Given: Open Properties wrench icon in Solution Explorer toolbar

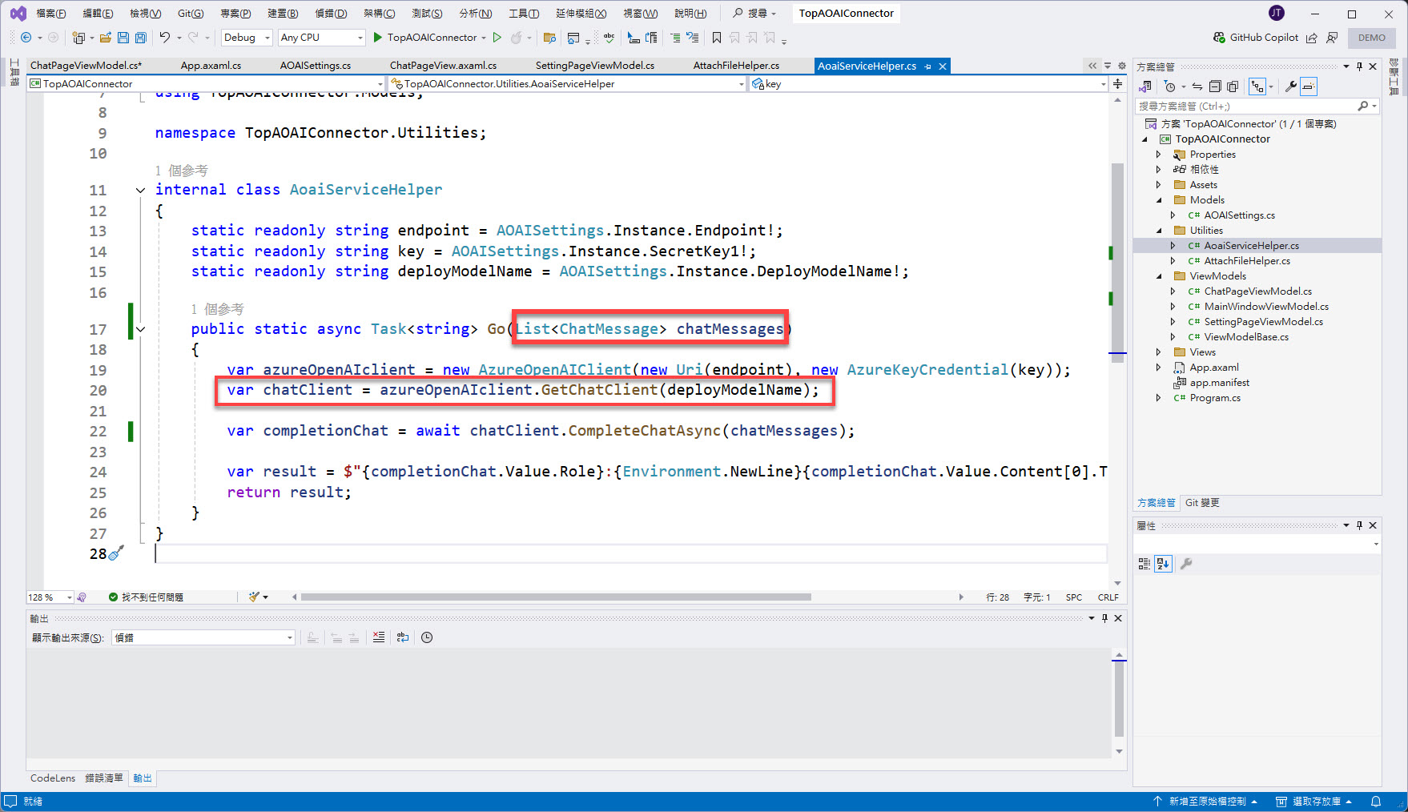Looking at the screenshot, I should tap(1290, 86).
